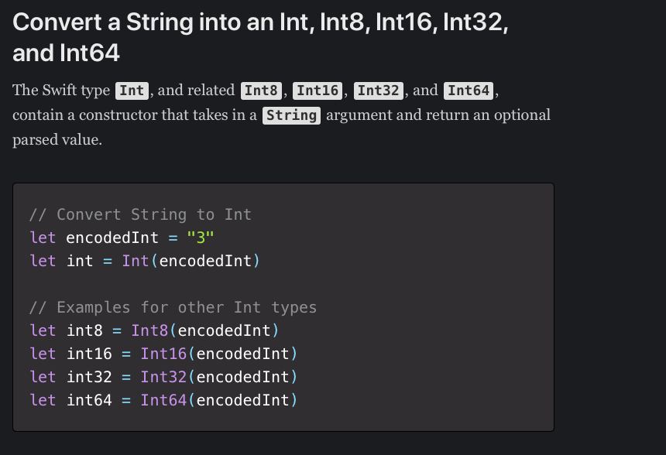Click the inline Int code tag

click(x=132, y=91)
